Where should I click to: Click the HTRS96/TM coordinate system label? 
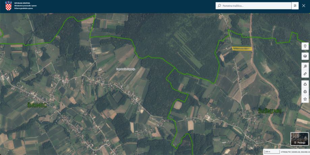tap(285, 152)
